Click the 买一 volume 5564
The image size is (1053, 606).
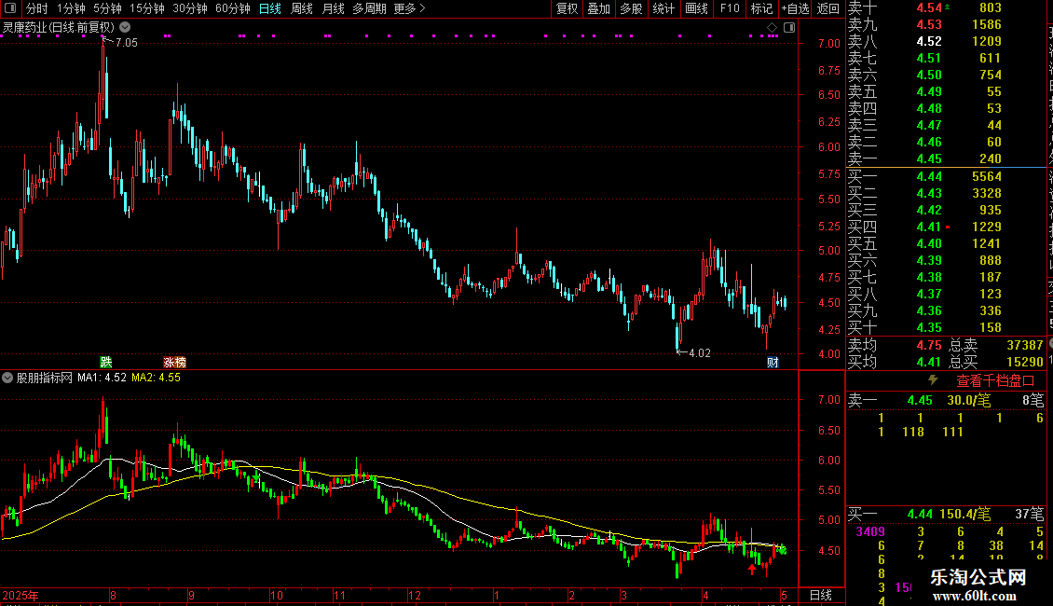[987, 176]
